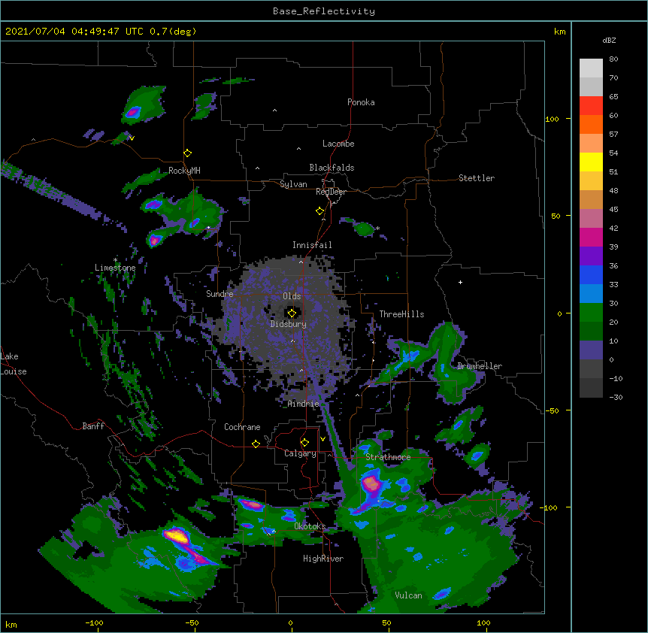Click the 42 dBZ magenta color swatch
Screen dimensions: 648x633
coord(591,237)
